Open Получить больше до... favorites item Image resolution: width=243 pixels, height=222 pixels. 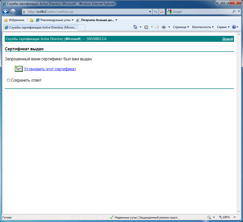click(x=97, y=20)
